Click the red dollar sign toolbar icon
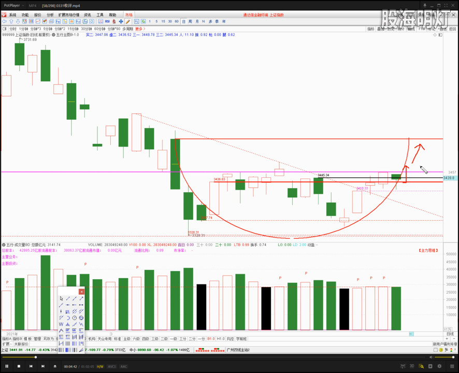459x373 pixels. click(x=114, y=21)
